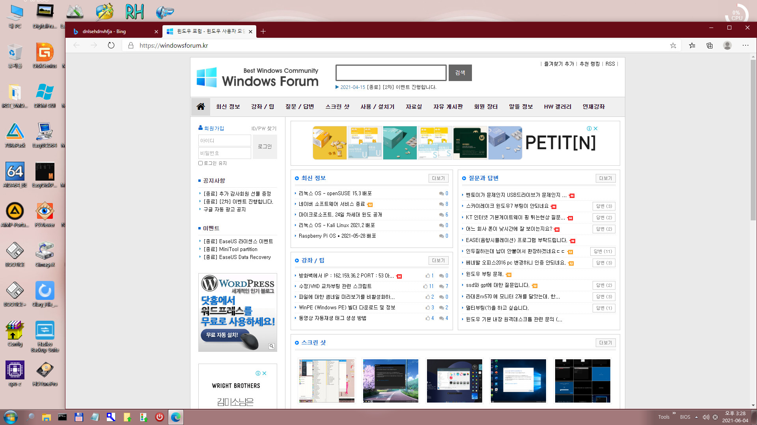Toggle the 로그인 유지 checkbox
Viewport: 757px width, 425px height.
[x=200, y=163]
